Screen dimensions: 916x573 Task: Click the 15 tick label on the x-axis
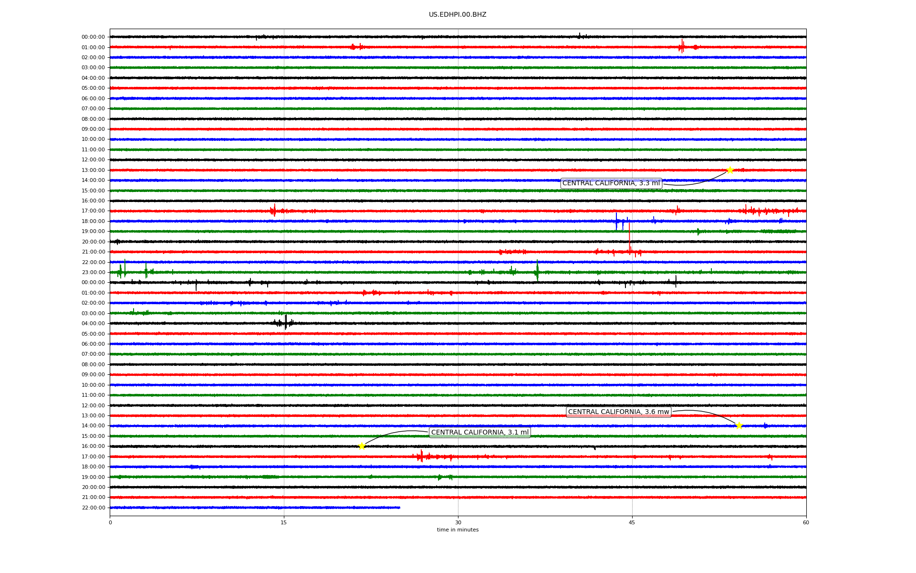(284, 522)
